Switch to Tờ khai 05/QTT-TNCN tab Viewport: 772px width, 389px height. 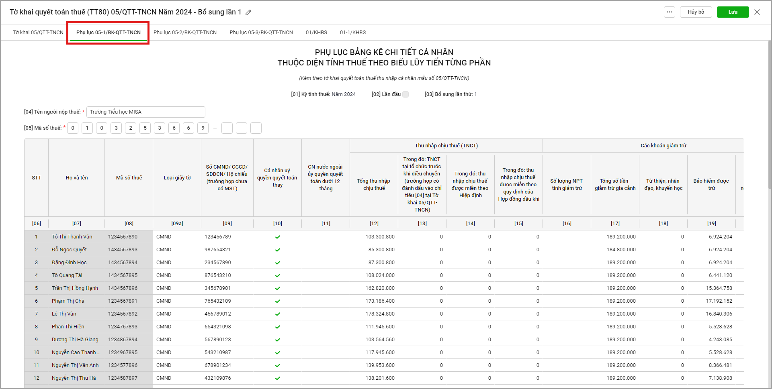click(38, 33)
